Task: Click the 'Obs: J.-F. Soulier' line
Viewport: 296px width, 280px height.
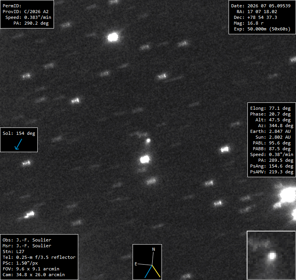Action: point(27,240)
